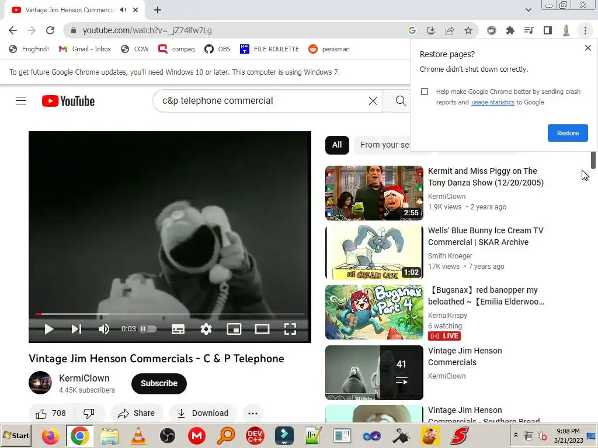The height and width of the screenshot is (448, 598).
Task: Open the compaq bookmark
Action: 176,49
